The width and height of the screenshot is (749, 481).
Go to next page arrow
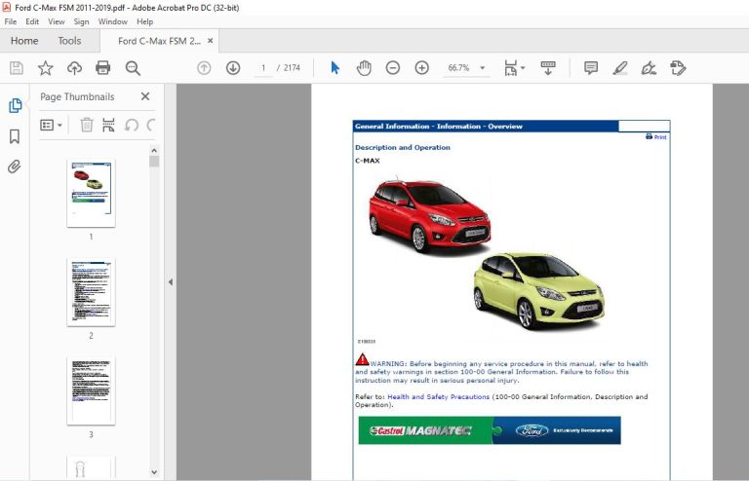pos(233,68)
